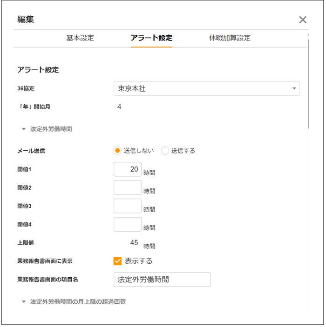
Task: Collapse the 法定外労働時間 section
Action: coord(47,129)
